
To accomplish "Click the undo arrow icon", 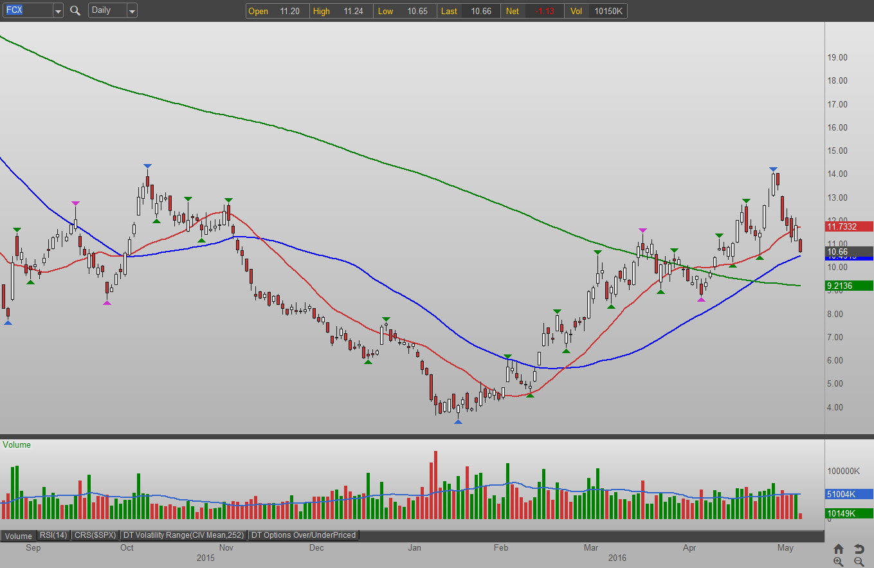I will point(859,549).
